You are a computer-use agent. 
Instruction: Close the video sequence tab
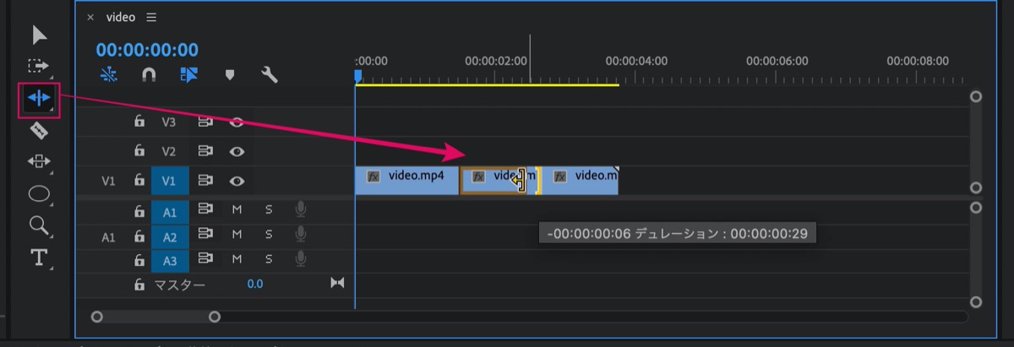coord(90,18)
